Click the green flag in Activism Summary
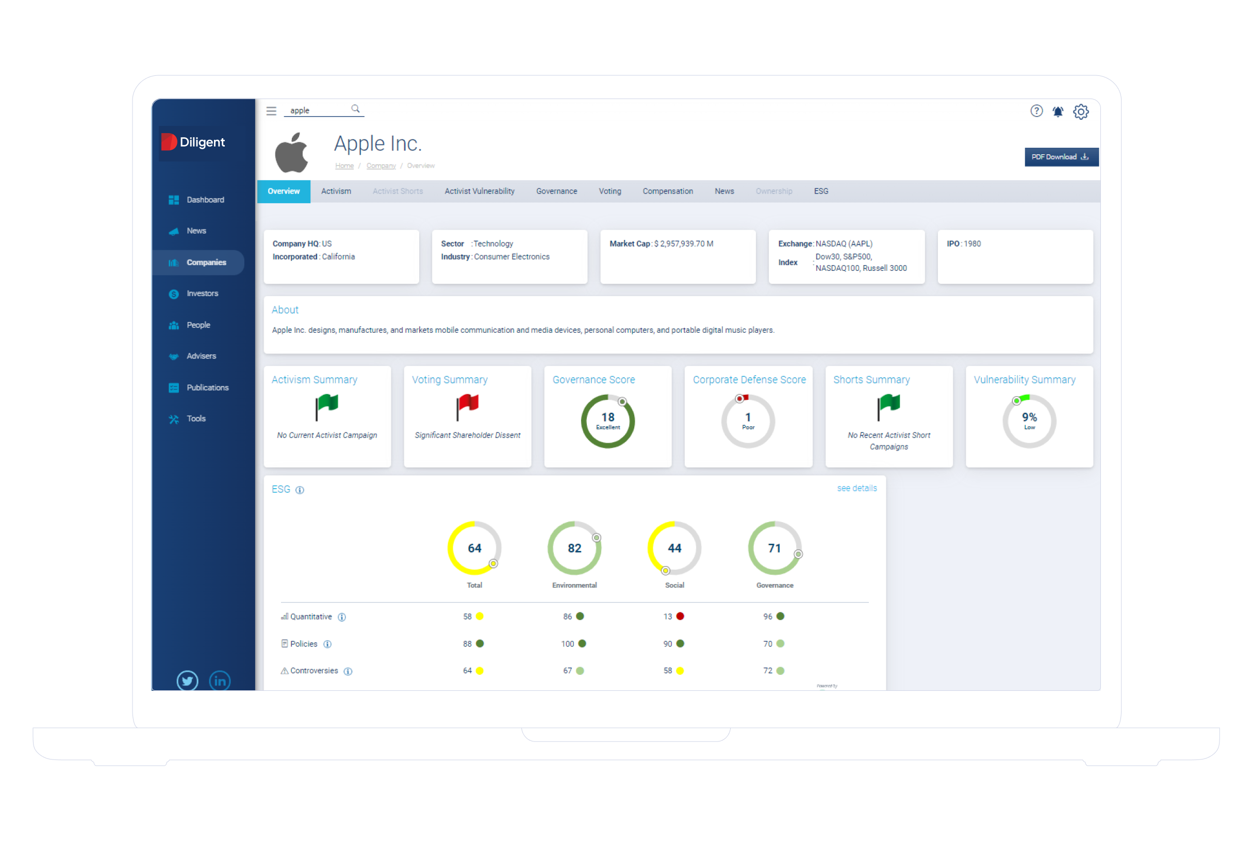The width and height of the screenshot is (1253, 841). coord(326,407)
